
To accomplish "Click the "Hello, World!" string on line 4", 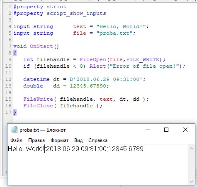I will click(x=121, y=26).
